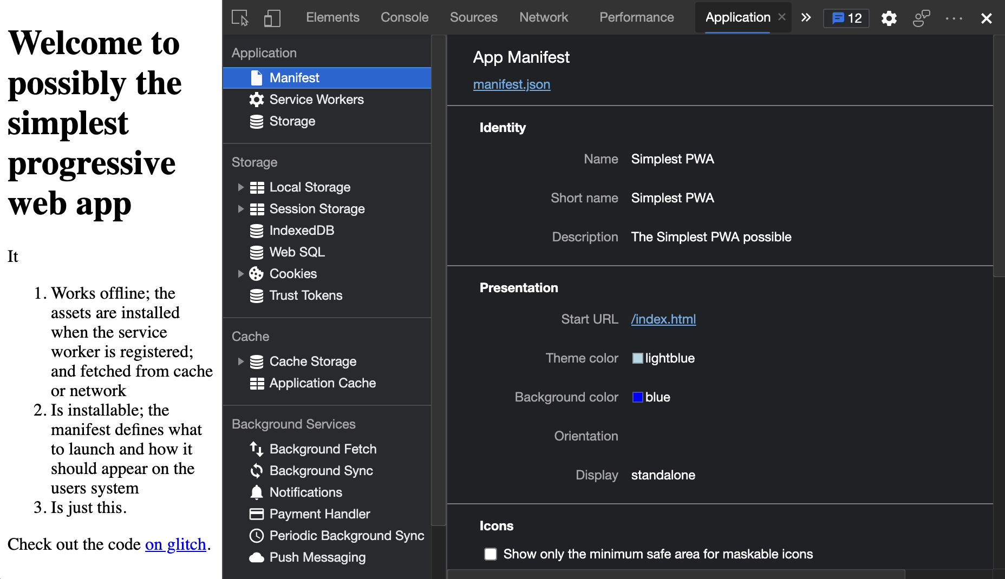
Task: Click the lightblue theme color swatch
Action: click(638, 358)
